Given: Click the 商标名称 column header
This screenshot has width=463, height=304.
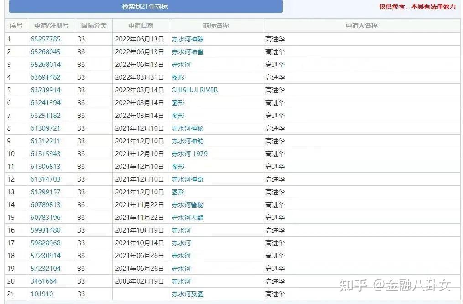Looking at the screenshot, I should (216, 25).
